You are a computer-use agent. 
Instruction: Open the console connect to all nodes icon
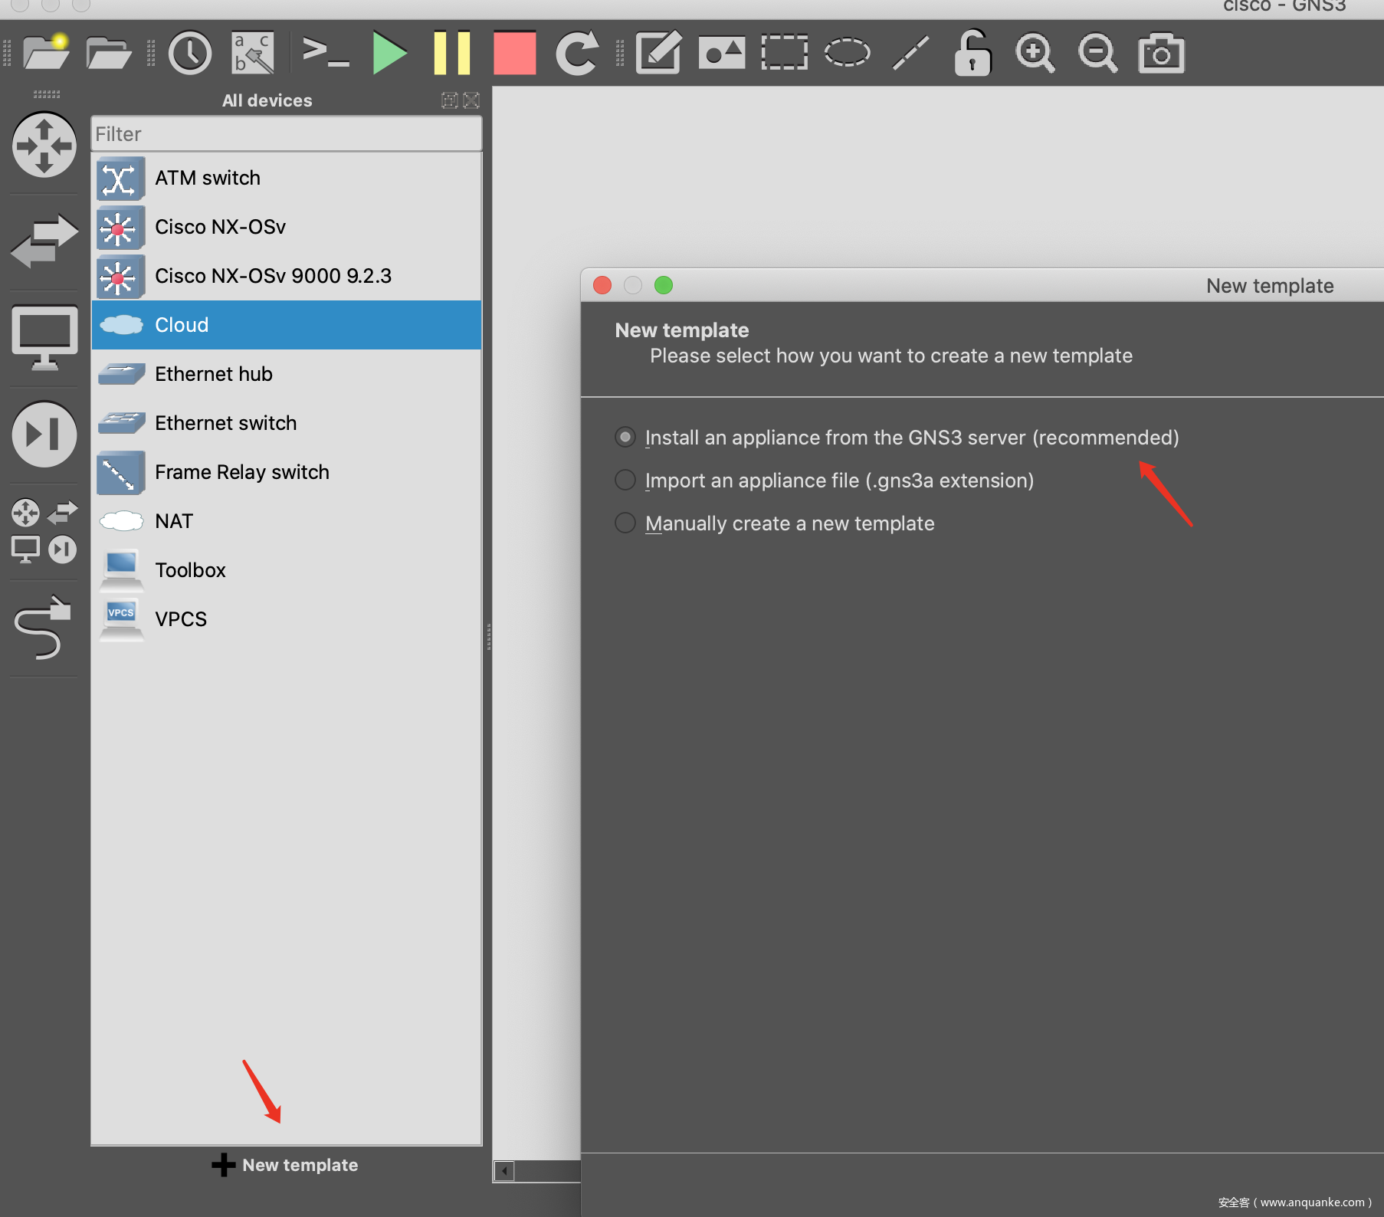(326, 54)
